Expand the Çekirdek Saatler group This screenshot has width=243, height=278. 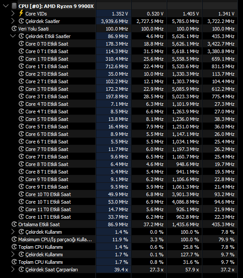13,21
